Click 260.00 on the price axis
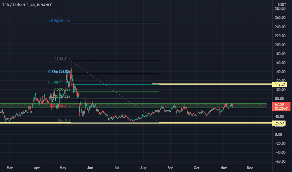The height and width of the screenshot is (172, 292). click(280, 18)
